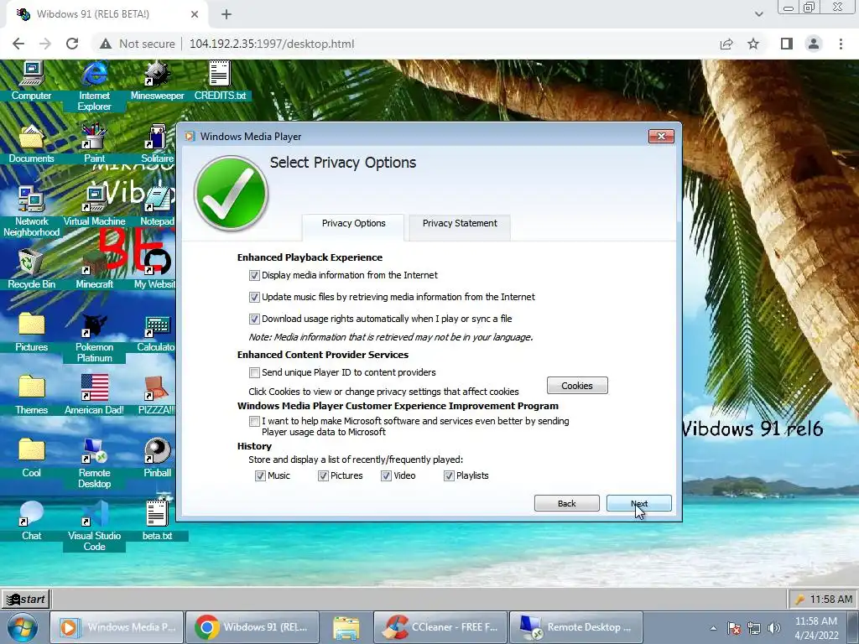Open the Cool folder icon

(x=31, y=459)
